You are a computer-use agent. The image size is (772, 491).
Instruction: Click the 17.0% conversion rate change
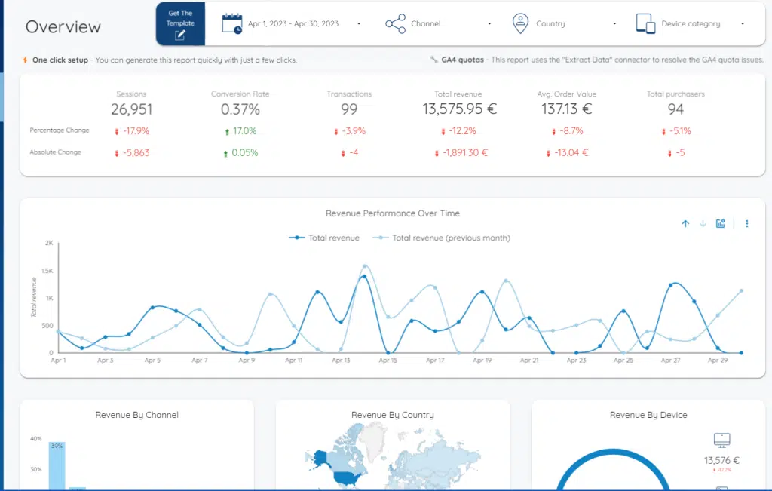pyautogui.click(x=240, y=131)
